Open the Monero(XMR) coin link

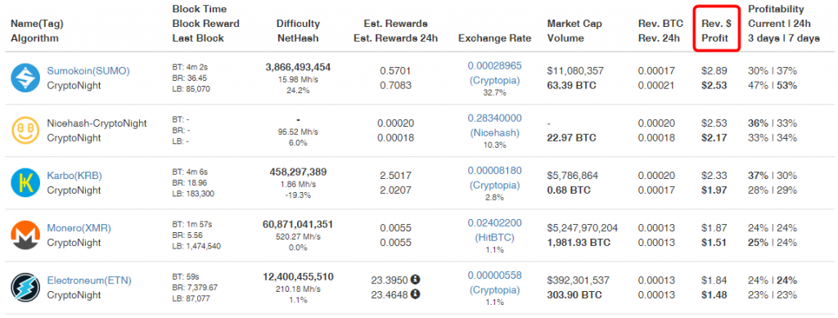pos(79,228)
